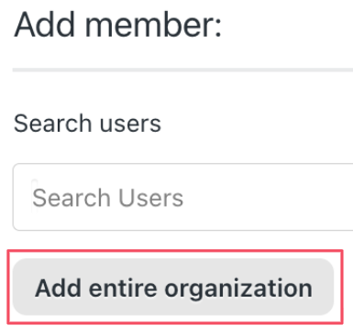Click the horizontal divider under Add member
This screenshot has width=353, height=336.
click(x=182, y=70)
